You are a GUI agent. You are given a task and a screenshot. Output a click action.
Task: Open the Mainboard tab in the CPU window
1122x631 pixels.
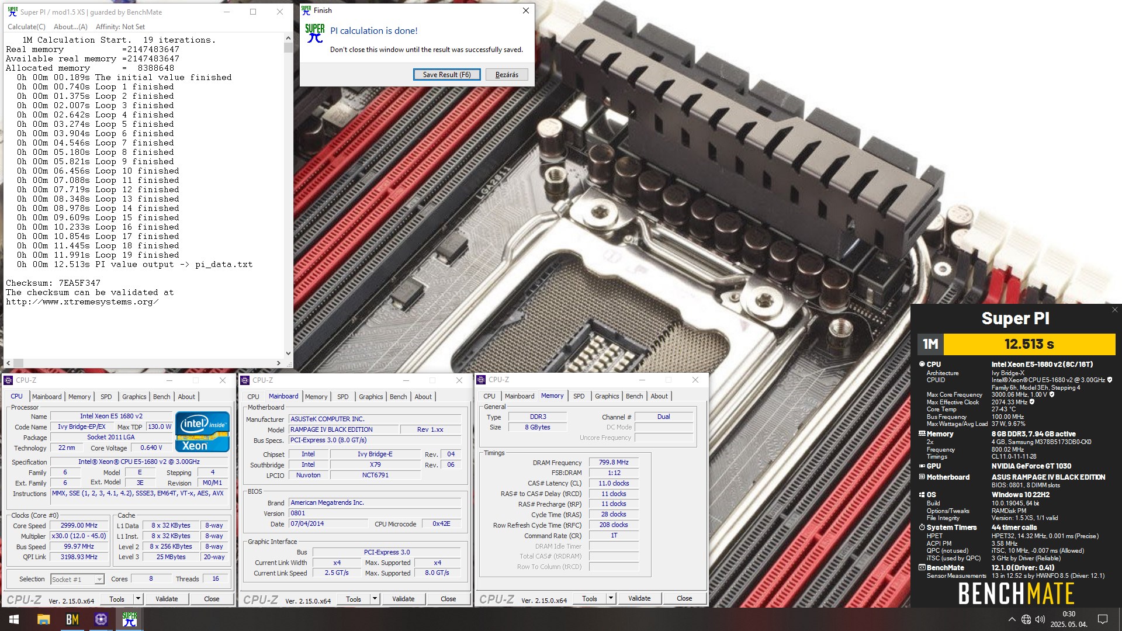pos(47,397)
